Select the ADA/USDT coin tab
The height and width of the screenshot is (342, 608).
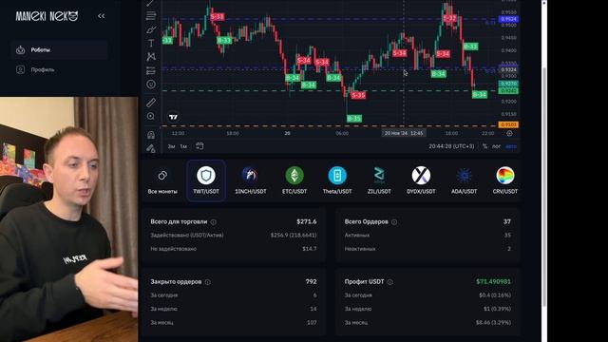464,180
